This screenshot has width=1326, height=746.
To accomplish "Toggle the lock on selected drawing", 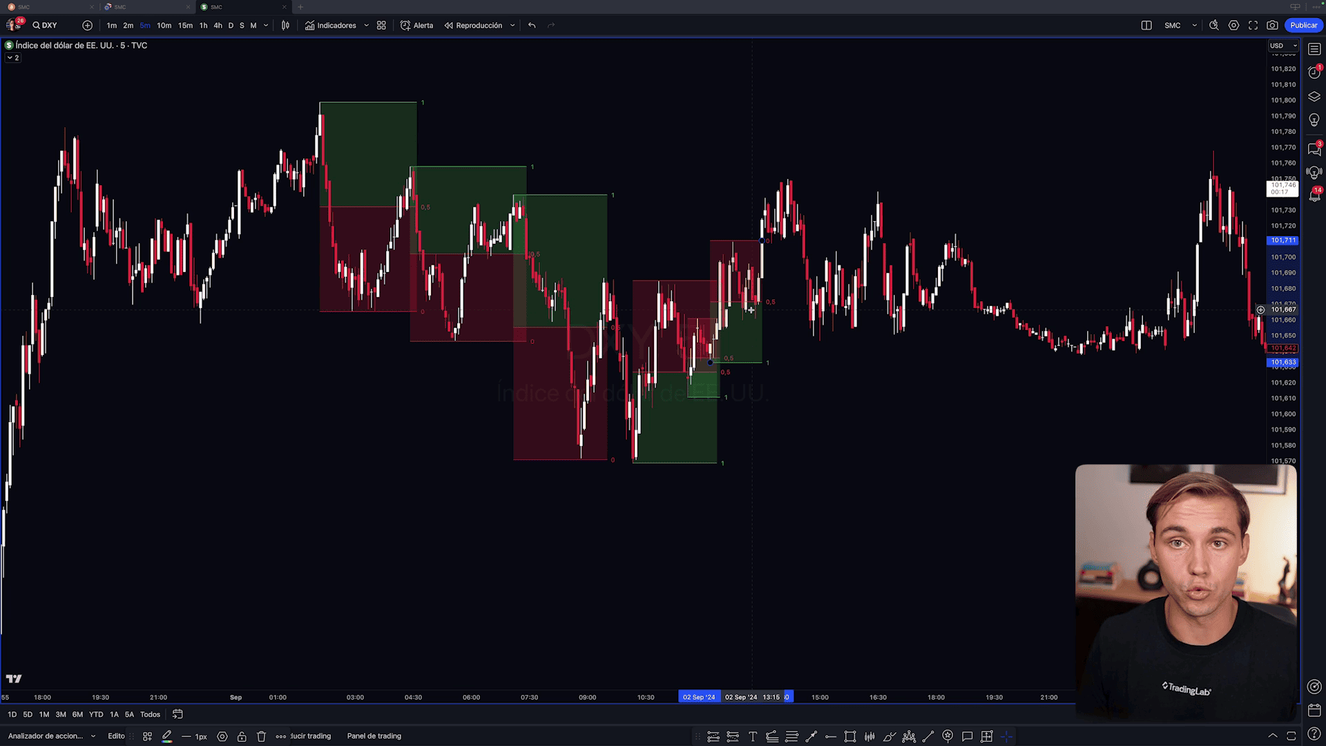I will point(242,736).
